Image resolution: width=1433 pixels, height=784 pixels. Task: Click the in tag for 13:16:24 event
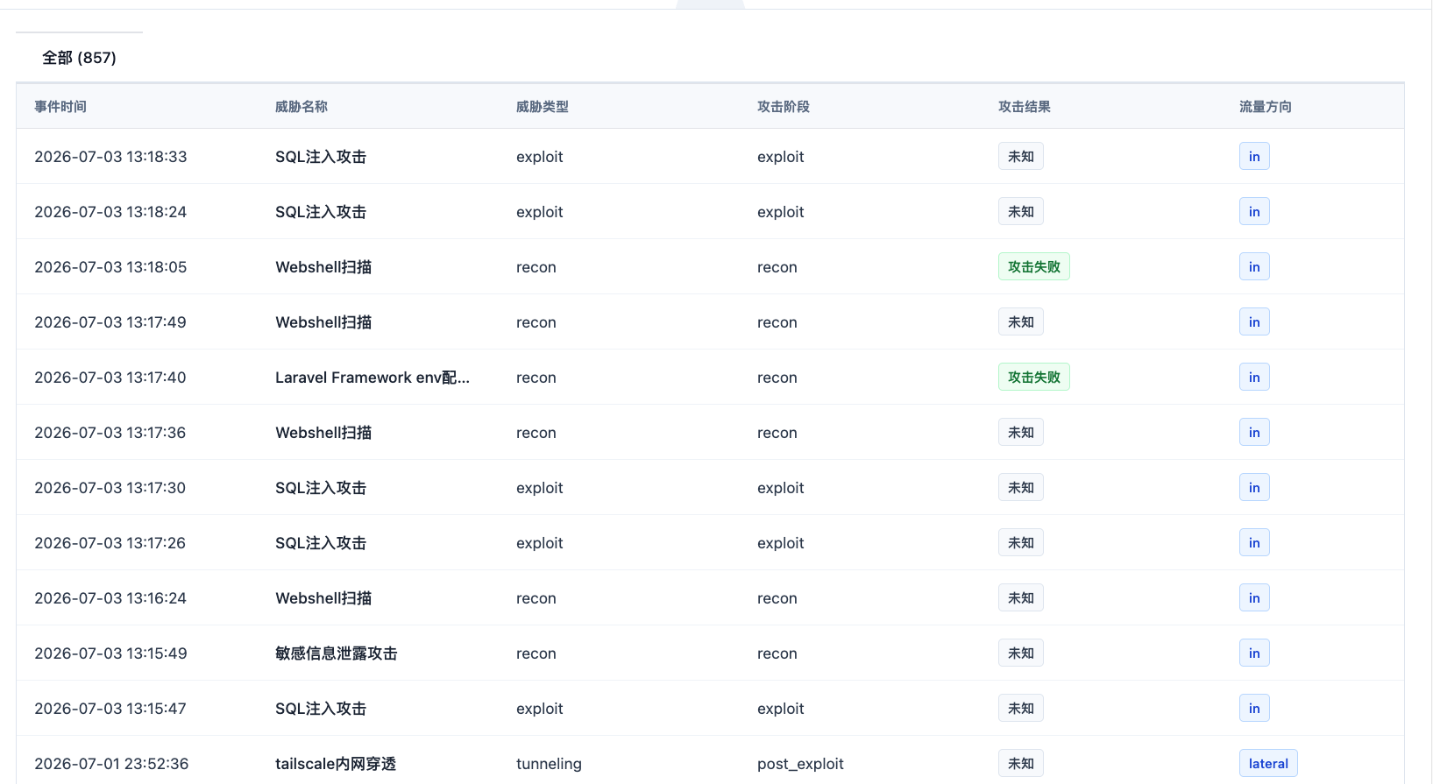(x=1254, y=598)
